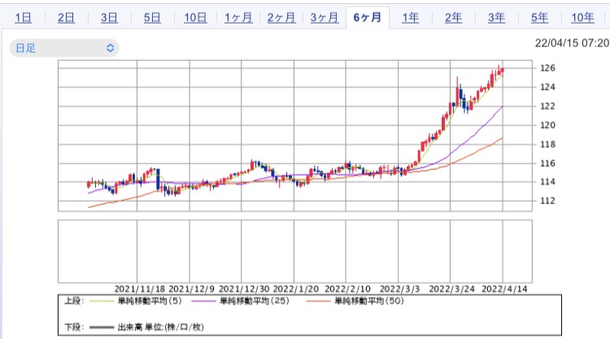The width and height of the screenshot is (610, 339).
Task: Click the 2021/12/30 date label
Action: [x=244, y=289]
